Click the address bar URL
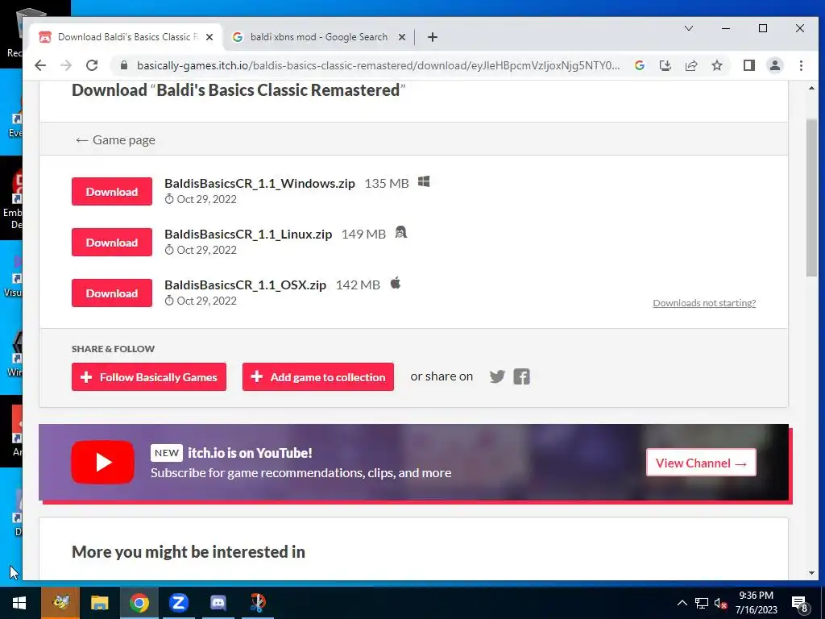Image resolution: width=825 pixels, height=619 pixels. tap(378, 65)
